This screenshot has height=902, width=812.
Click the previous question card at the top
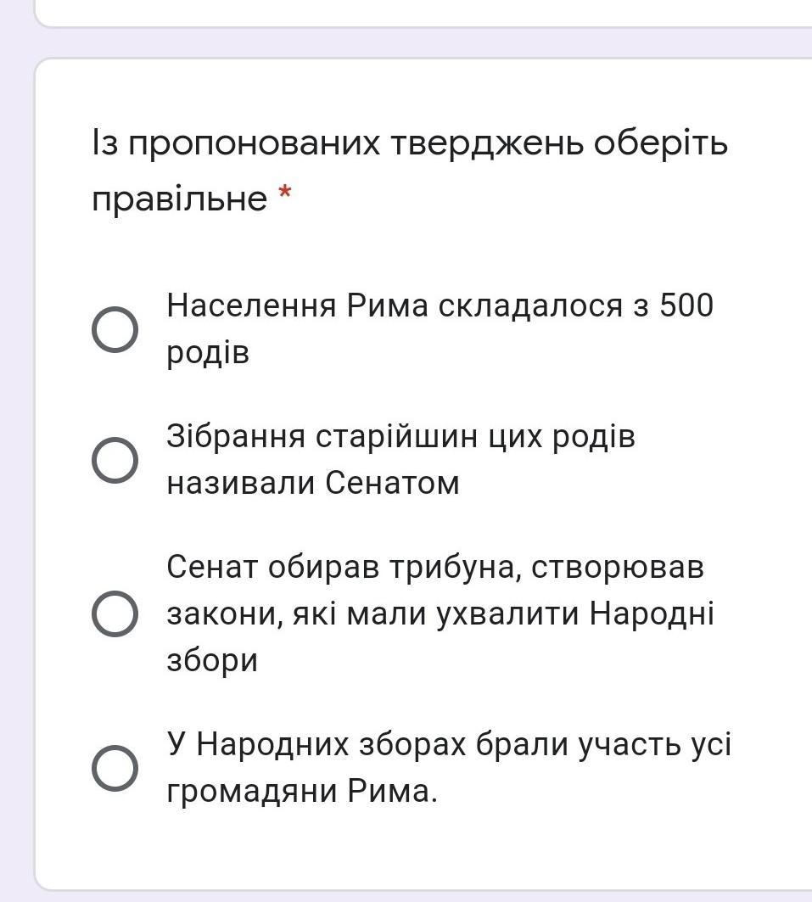click(x=424, y=12)
